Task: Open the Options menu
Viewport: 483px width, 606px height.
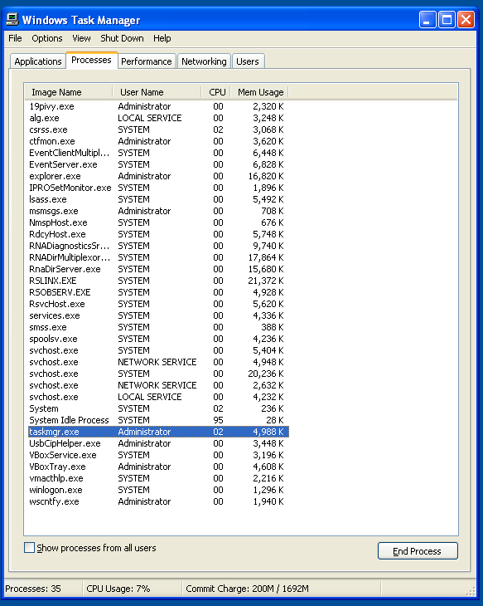Action: (x=47, y=38)
